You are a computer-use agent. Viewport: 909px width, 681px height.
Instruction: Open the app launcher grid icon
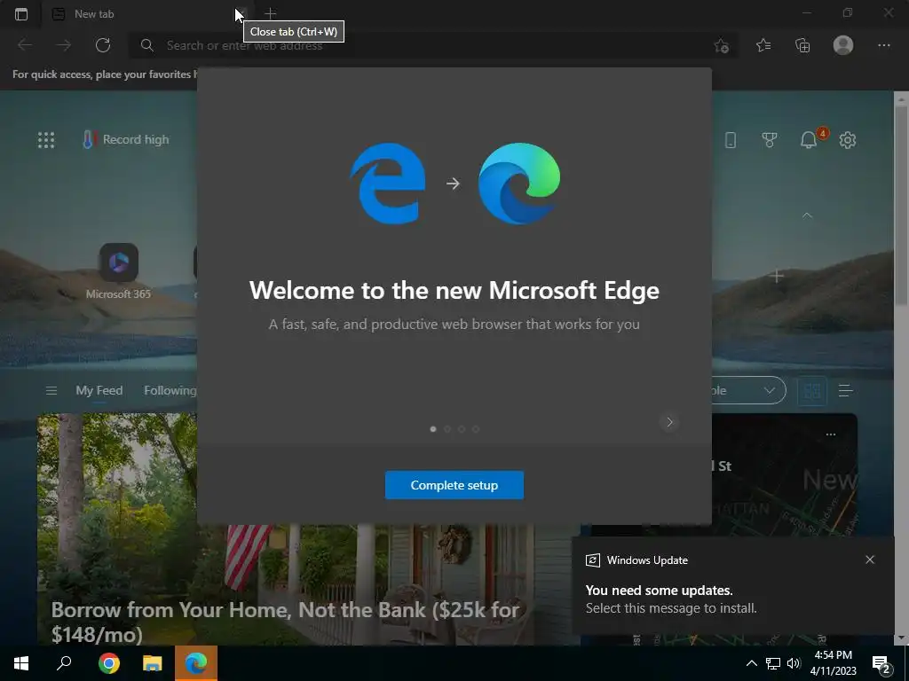(46, 140)
